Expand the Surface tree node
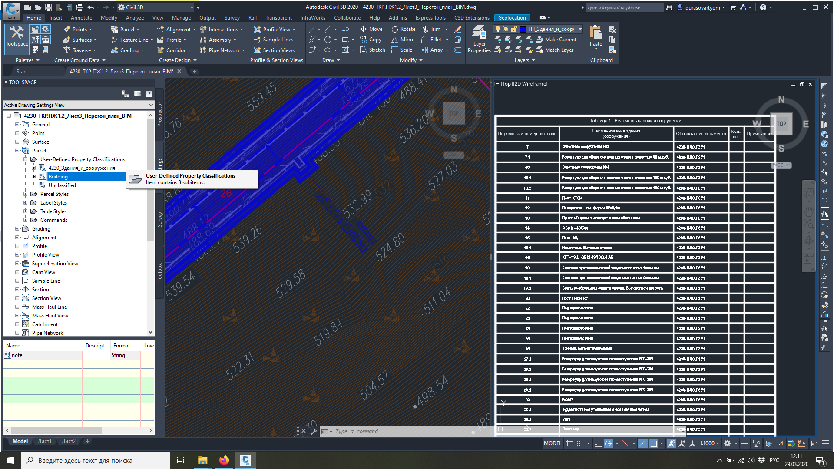 click(x=17, y=142)
